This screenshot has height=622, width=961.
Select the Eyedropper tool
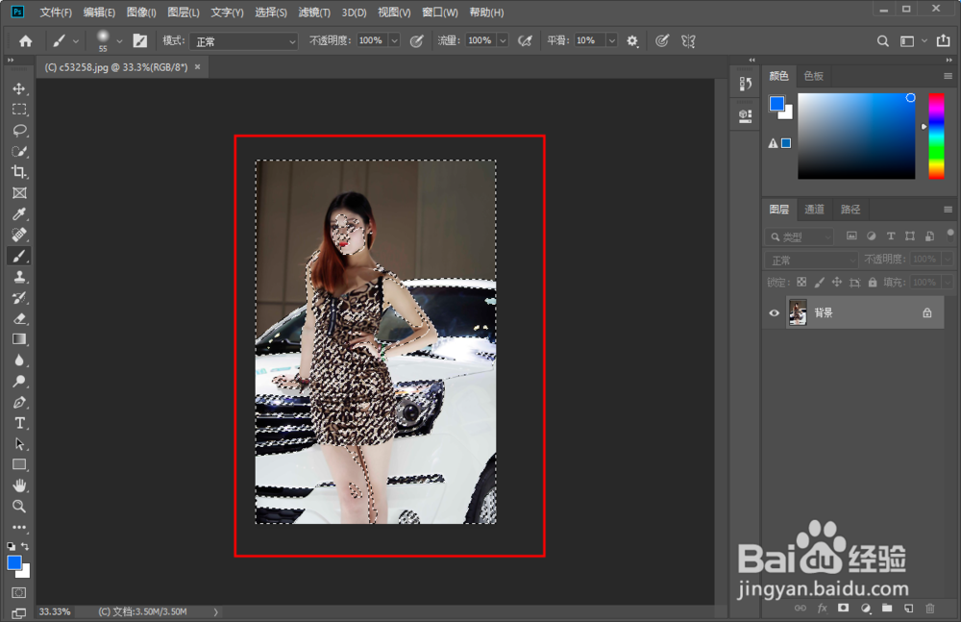(x=19, y=213)
